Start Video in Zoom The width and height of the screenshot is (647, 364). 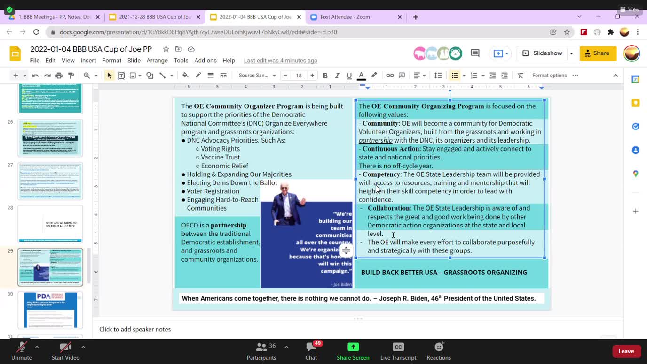point(65,351)
